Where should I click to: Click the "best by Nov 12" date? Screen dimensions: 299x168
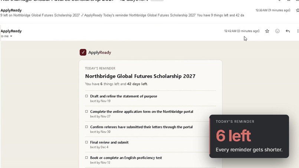coord(100,163)
